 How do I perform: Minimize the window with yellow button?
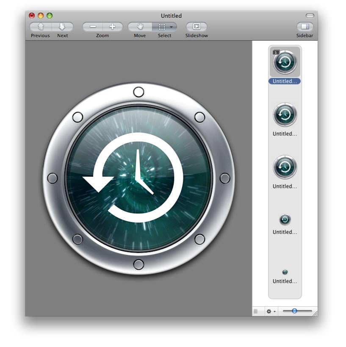click(41, 16)
